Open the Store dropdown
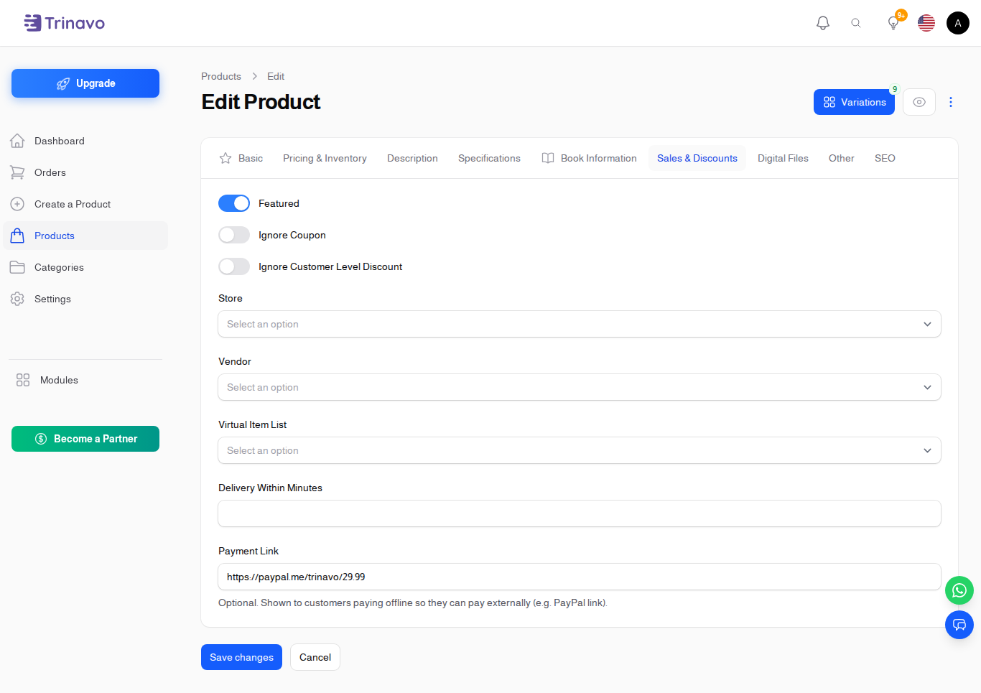 (x=580, y=324)
